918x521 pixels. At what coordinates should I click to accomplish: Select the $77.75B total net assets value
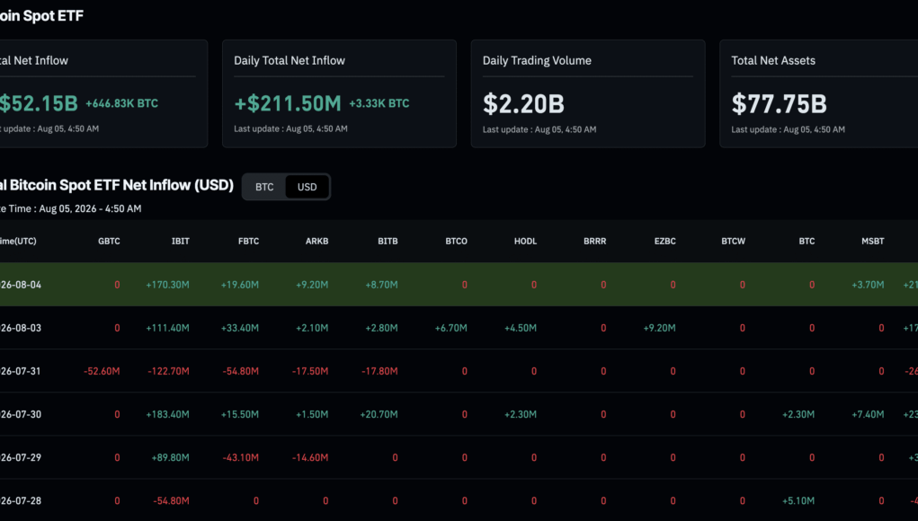[x=779, y=104]
